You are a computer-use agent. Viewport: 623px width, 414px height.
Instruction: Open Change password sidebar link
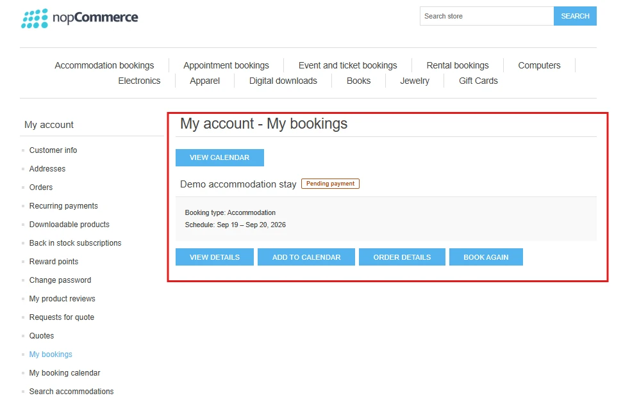click(x=60, y=280)
